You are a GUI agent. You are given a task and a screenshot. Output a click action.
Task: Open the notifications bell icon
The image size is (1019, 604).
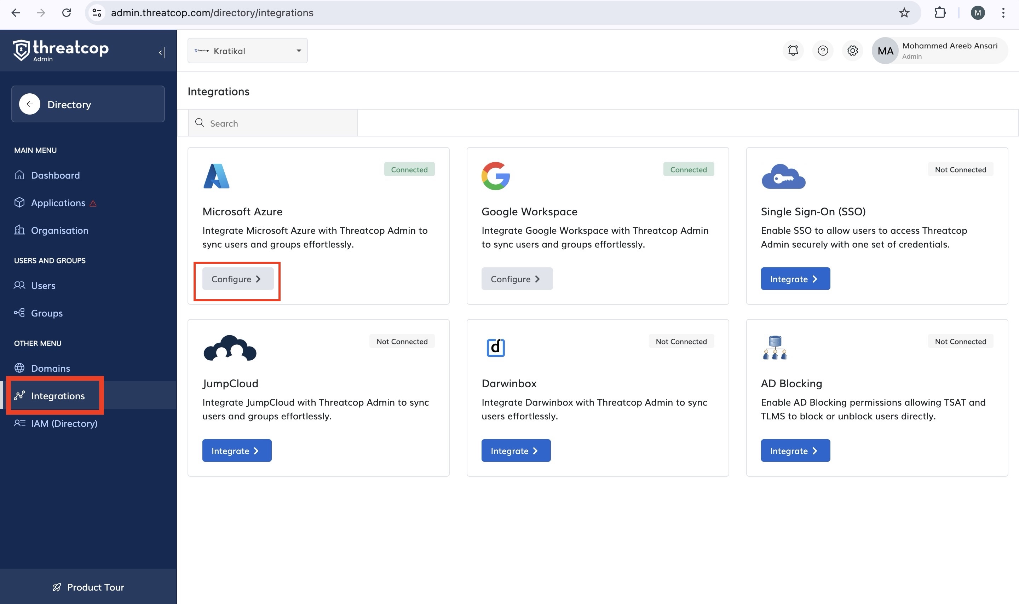(x=793, y=51)
